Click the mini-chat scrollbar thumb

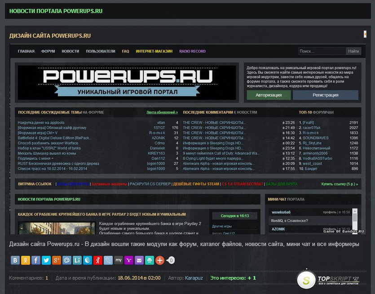(x=355, y=218)
